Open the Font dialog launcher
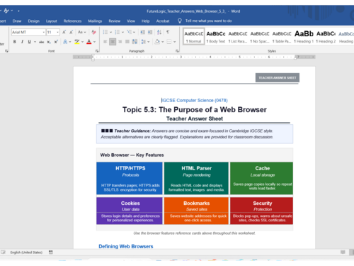 pos(97,51)
